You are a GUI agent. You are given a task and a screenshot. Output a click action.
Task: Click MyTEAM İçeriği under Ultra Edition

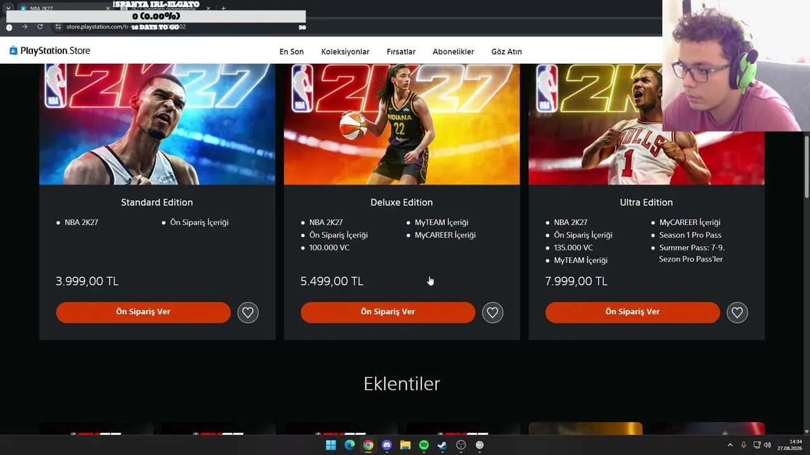(x=581, y=260)
